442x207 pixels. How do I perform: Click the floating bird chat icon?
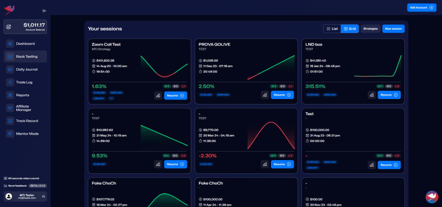[x=432, y=197]
